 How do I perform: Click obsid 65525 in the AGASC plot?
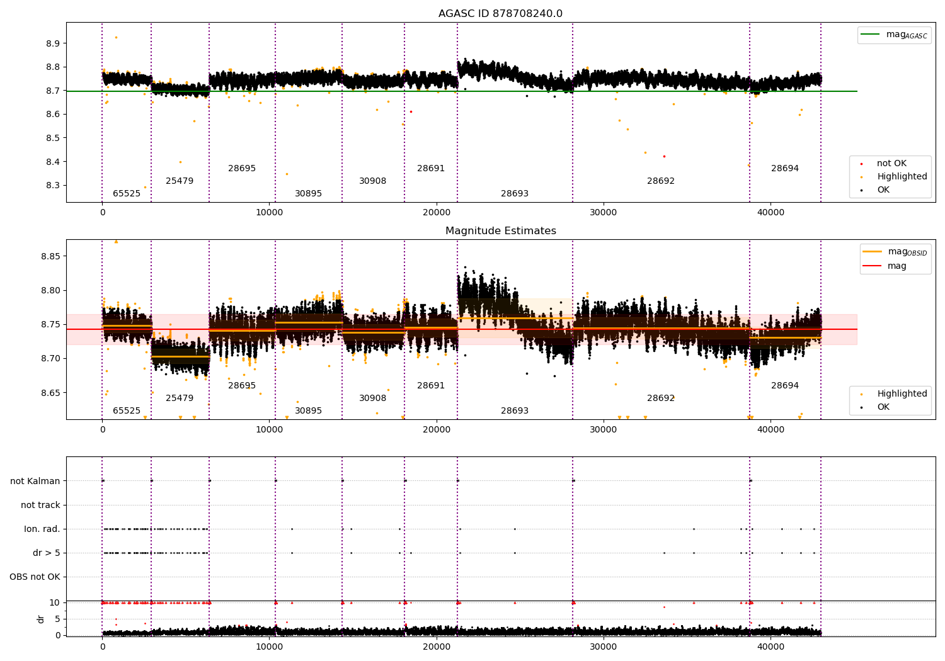pyautogui.click(x=127, y=194)
